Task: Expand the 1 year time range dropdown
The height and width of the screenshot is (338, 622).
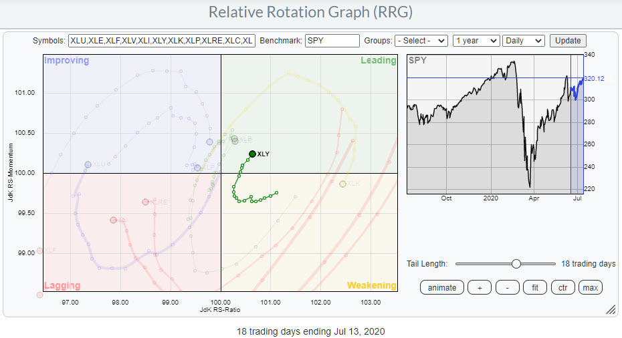Action: 476,41
